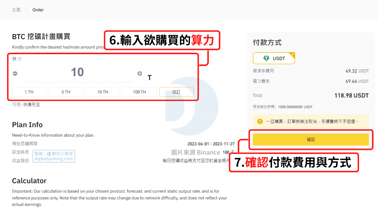Screen dimensions: 378x212
Task: Choose the 100 TH preset
Action: (x=139, y=92)
